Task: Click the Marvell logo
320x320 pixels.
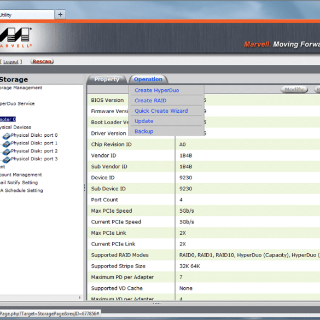Action: tap(15, 38)
